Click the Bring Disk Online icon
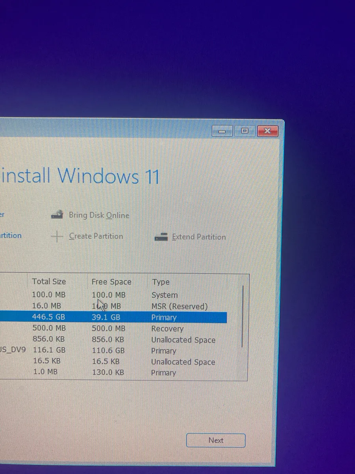The width and height of the screenshot is (355, 474). [x=57, y=214]
